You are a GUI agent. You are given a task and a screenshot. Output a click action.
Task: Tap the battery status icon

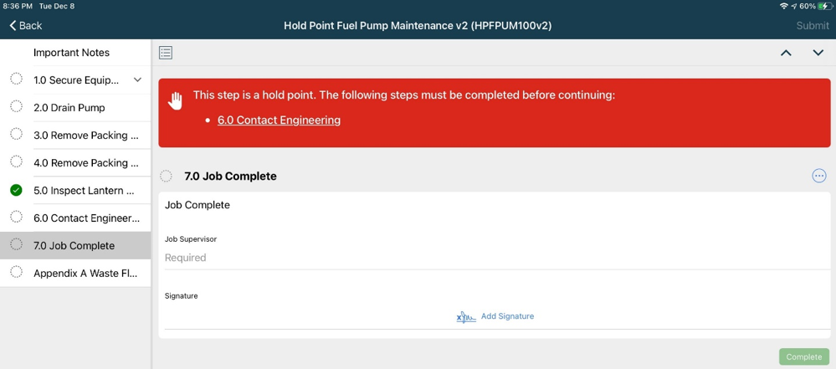[824, 6]
